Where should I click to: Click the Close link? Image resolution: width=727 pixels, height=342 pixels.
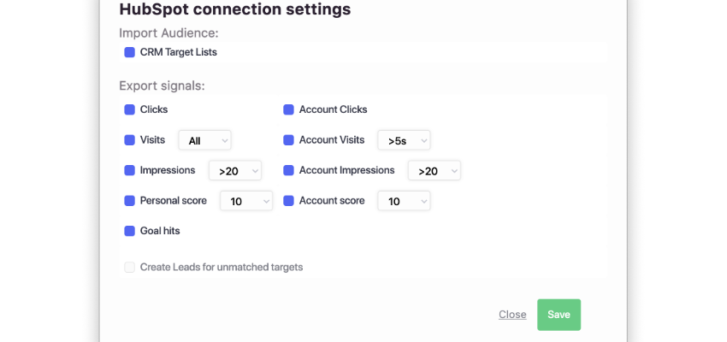click(x=512, y=315)
